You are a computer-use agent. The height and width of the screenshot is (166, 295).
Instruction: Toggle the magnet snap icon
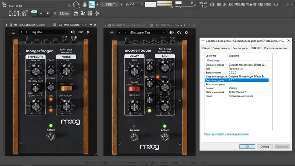coord(127,4)
